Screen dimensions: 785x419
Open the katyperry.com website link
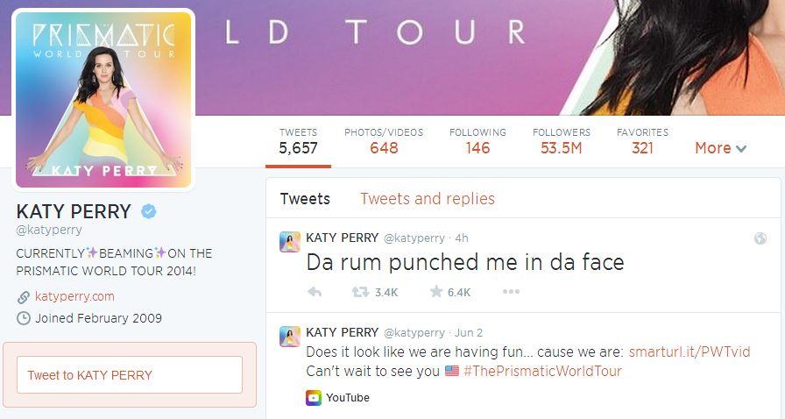point(74,296)
